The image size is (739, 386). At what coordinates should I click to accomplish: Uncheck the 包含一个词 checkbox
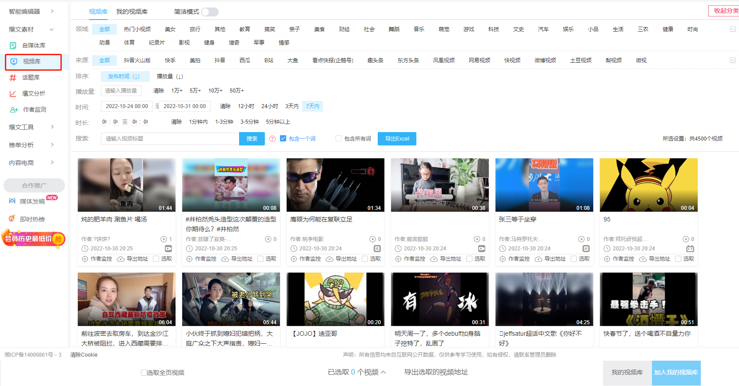pos(283,139)
